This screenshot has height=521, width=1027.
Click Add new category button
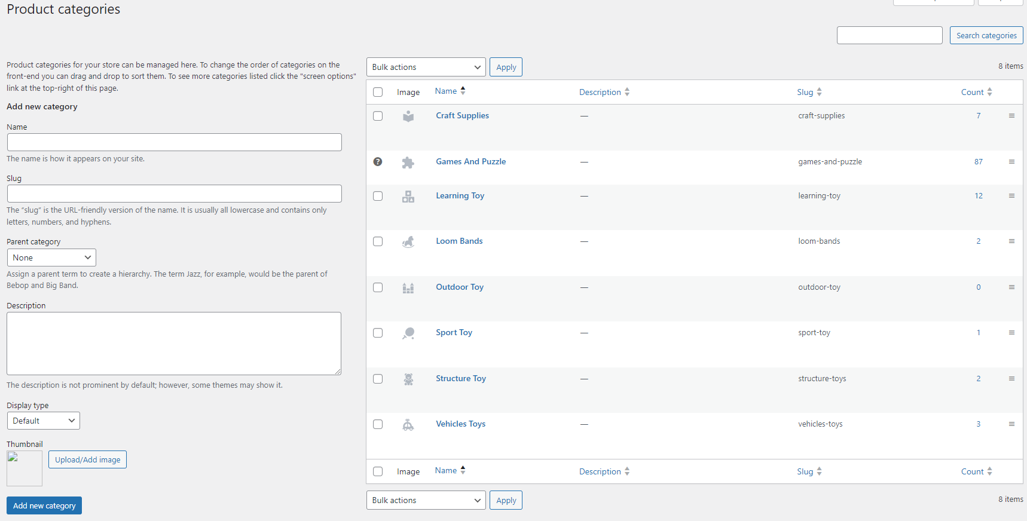point(44,505)
